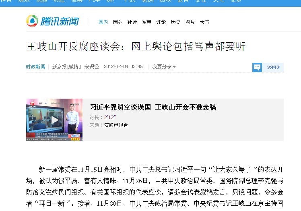Open the 社会 section
This screenshot has width=301, height=211.
click(x=132, y=22)
